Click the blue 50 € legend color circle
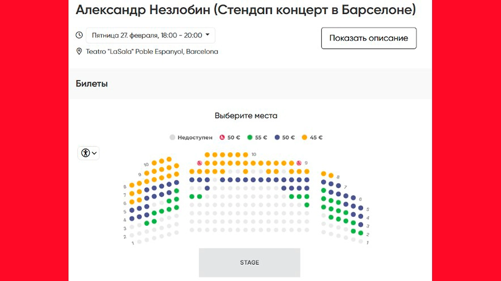The width and height of the screenshot is (501, 281). tap(277, 137)
